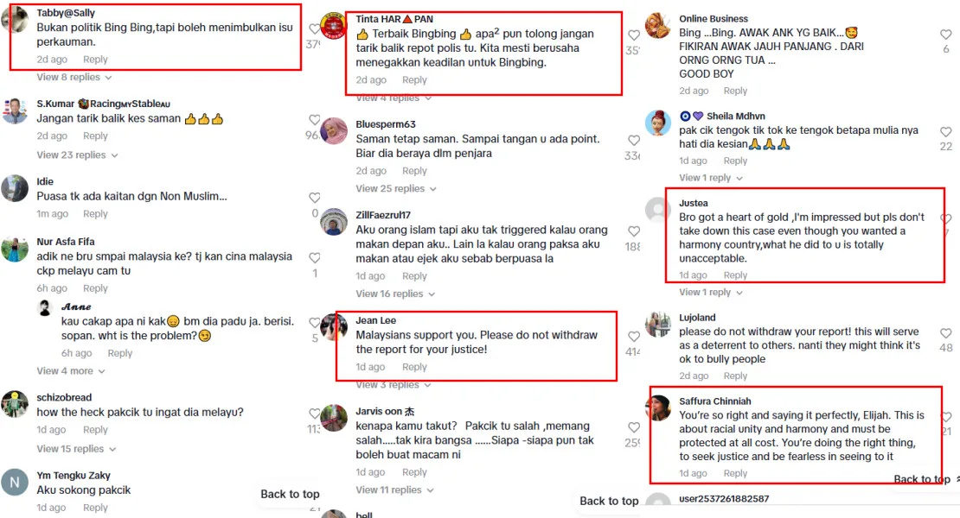Expand View 4 more under Anne's reply
Viewport: 960px width, 518px height.
point(71,371)
